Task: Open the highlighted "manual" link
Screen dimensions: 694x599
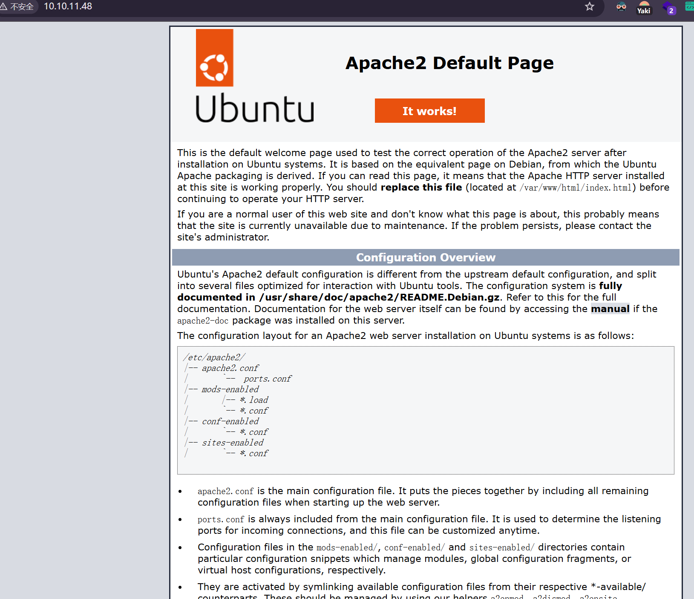Action: tap(610, 309)
